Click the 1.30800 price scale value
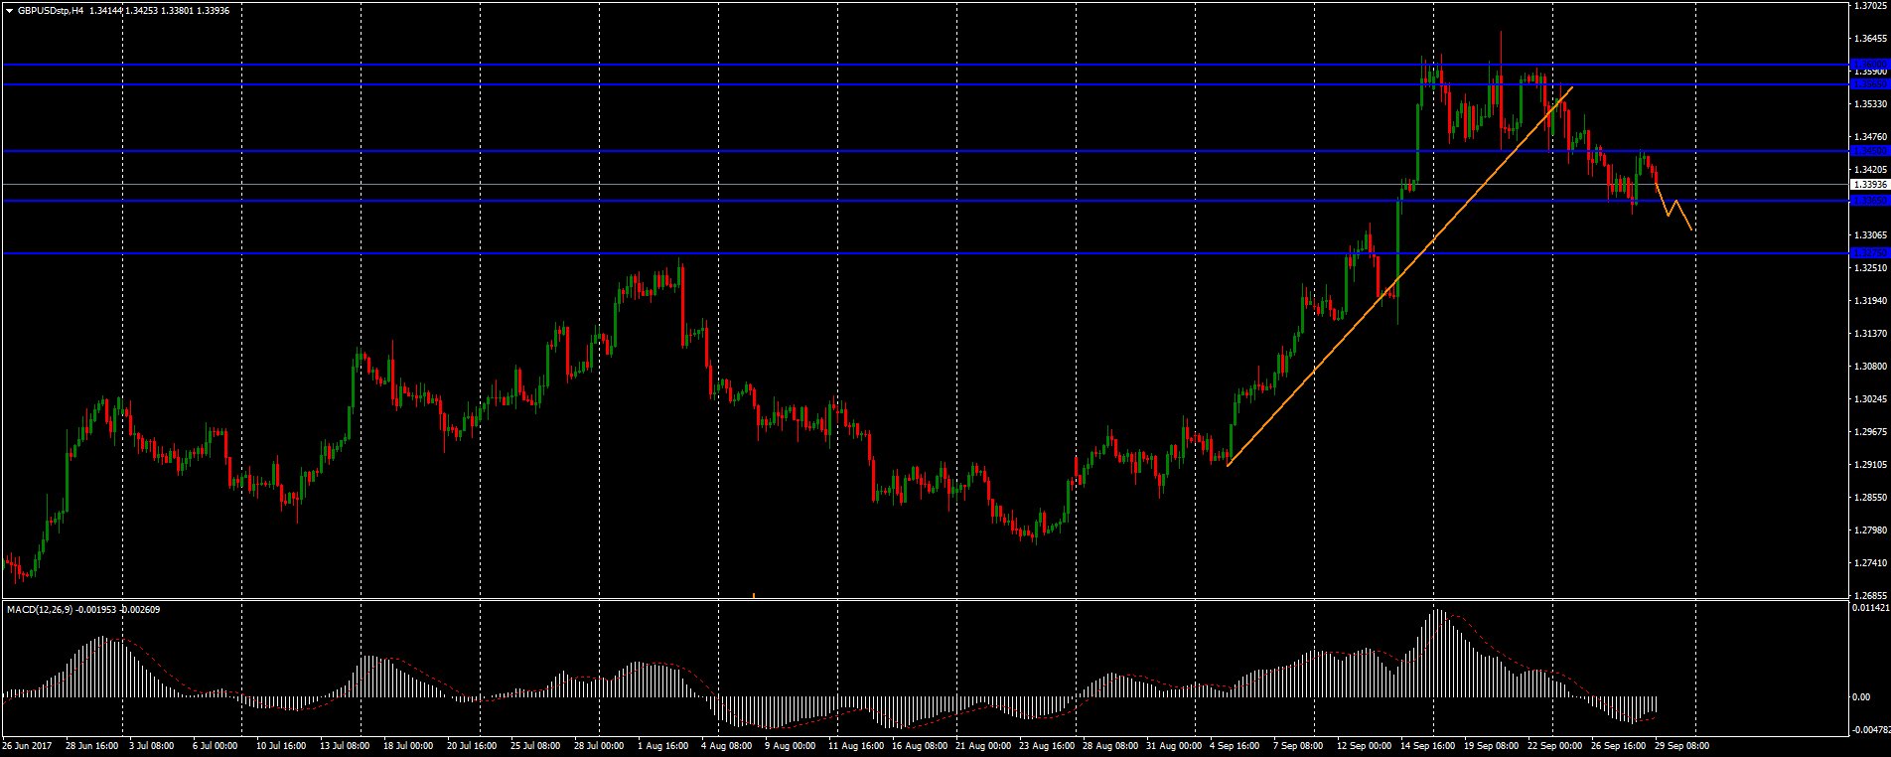Screen dimensions: 1891x757 pyautogui.click(x=1871, y=367)
